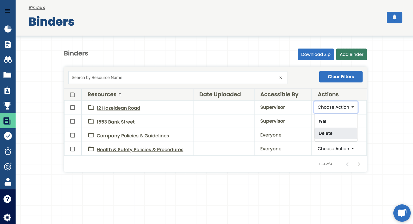
Task: Tick the checkbox for 12 Hazeldean Road
Action: 73,107
